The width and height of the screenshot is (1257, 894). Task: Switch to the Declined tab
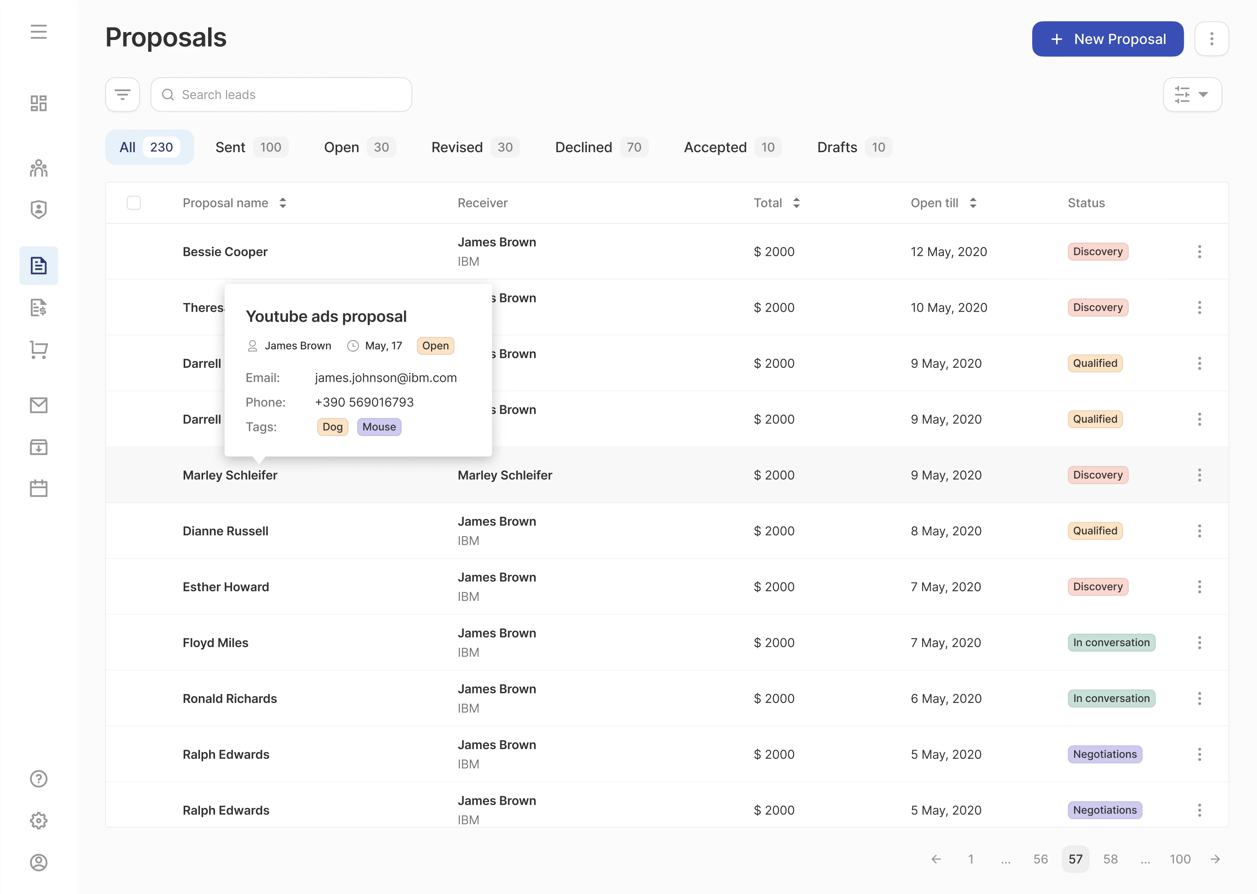tap(584, 147)
